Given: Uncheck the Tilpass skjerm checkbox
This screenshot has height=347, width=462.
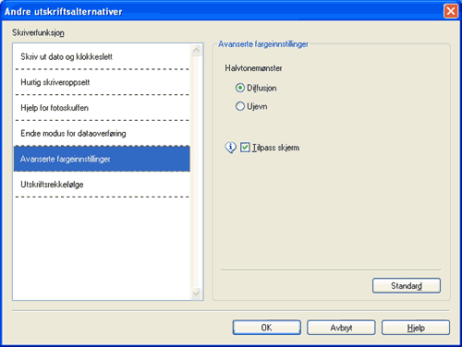Looking at the screenshot, I should point(245,148).
